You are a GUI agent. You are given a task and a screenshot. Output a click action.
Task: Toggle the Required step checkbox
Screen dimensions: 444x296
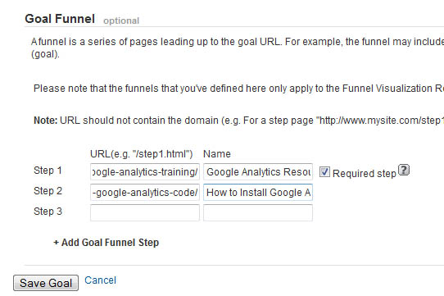[x=324, y=172]
